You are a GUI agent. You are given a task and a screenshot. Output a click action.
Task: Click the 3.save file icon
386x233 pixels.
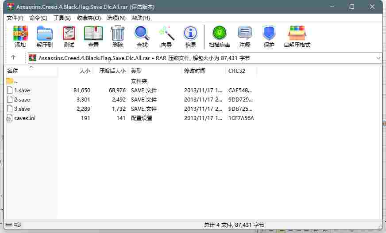(10, 109)
